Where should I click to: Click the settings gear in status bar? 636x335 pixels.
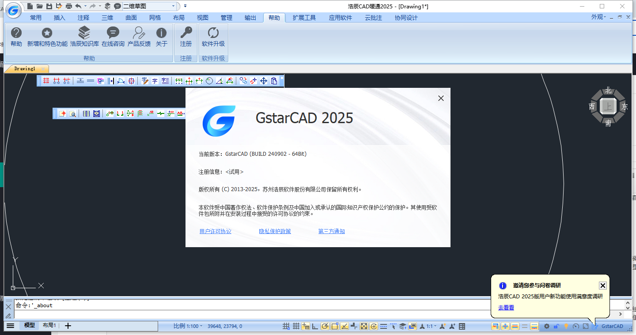(547, 326)
